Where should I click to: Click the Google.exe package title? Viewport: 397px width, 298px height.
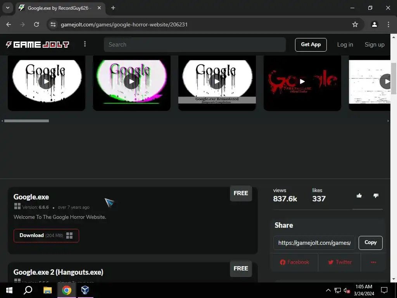point(31,197)
